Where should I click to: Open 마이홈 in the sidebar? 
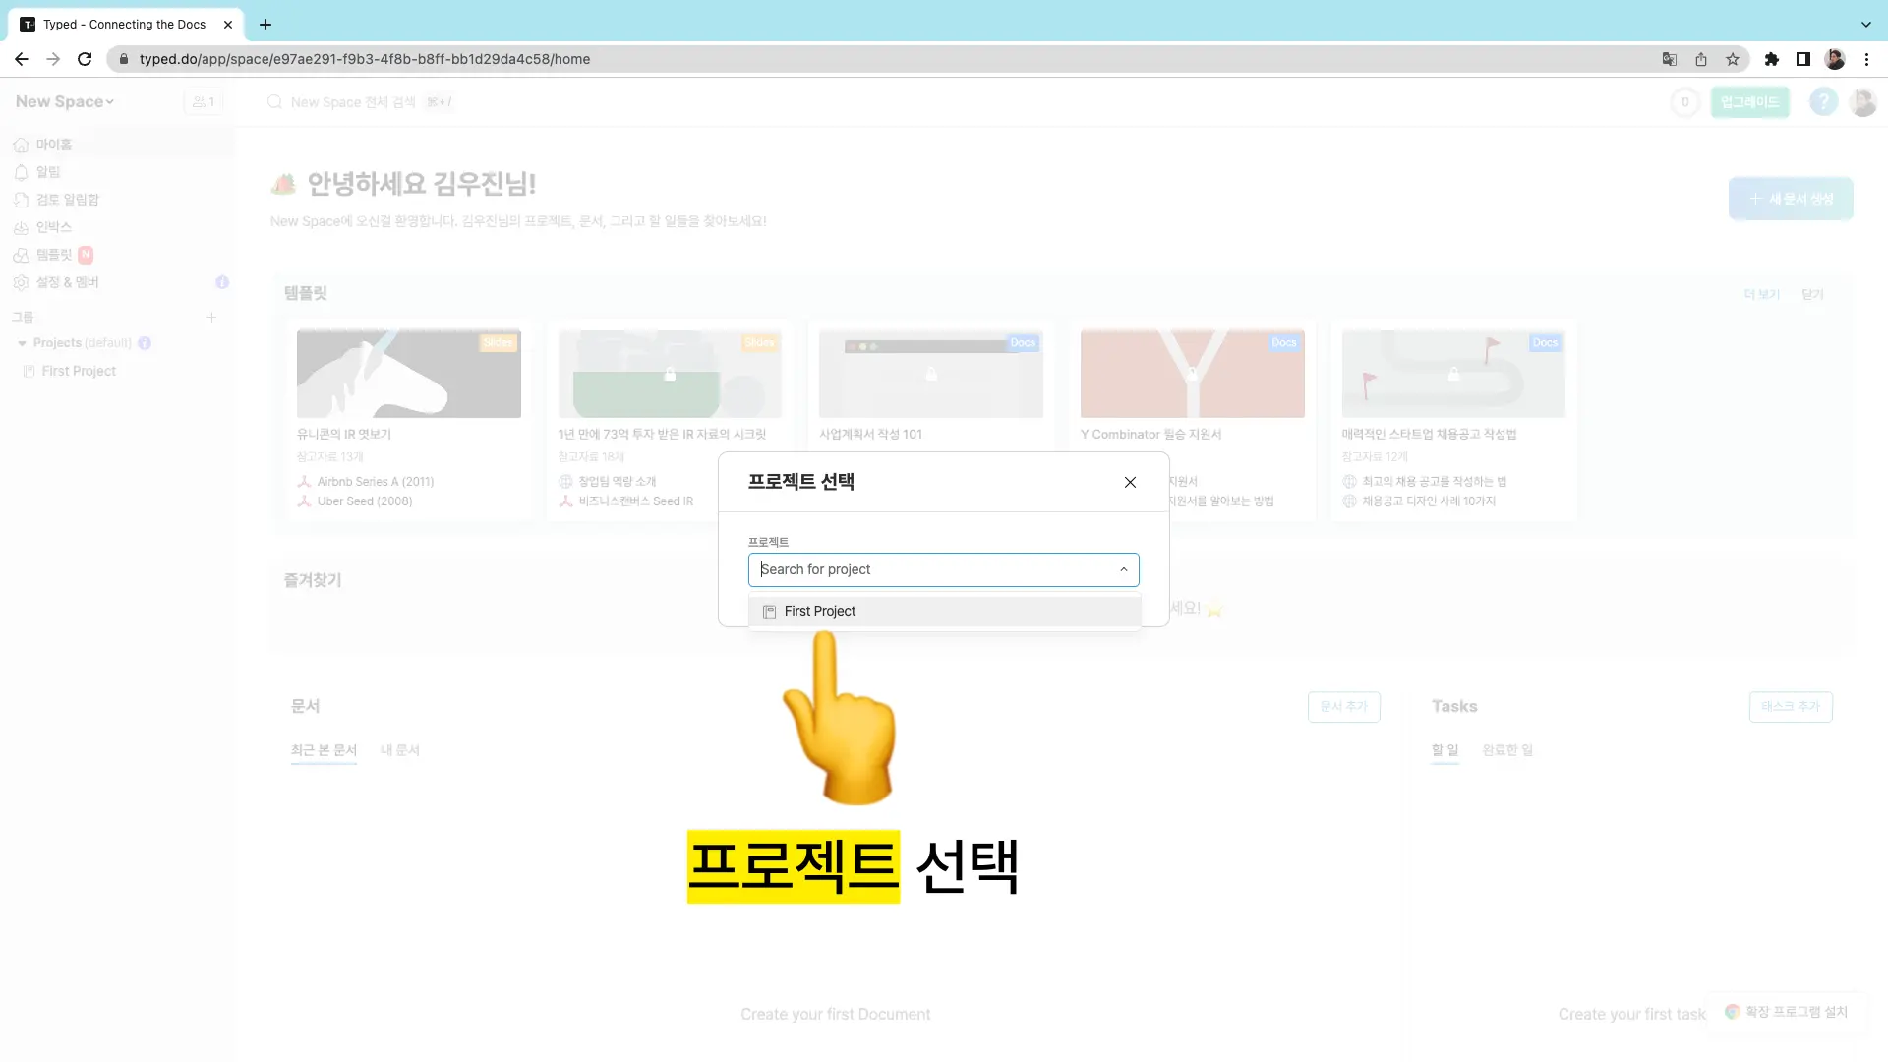click(x=118, y=145)
